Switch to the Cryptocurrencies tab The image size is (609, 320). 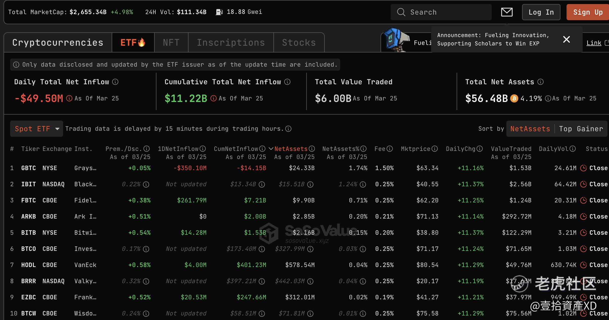[58, 42]
